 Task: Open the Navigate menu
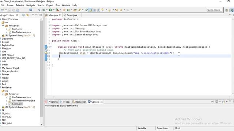coord(31,5)
